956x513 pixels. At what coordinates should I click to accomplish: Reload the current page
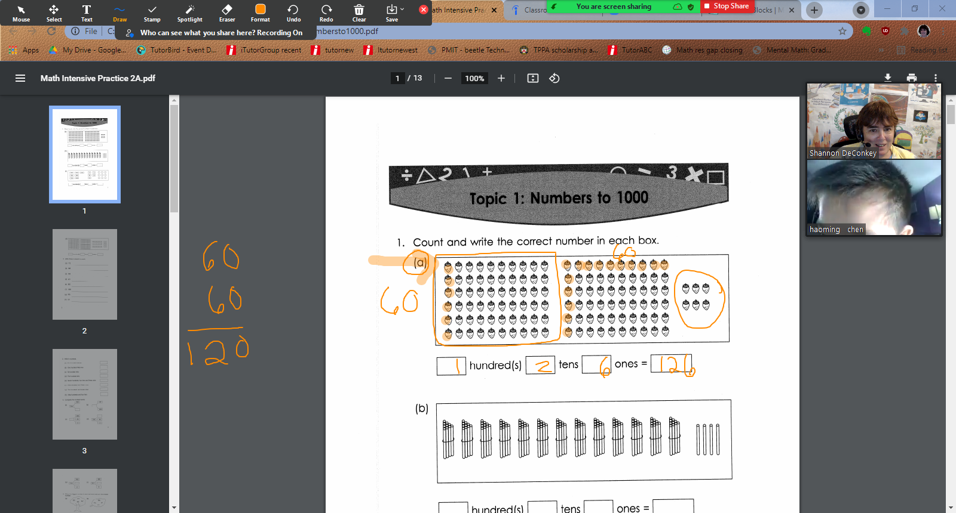click(x=51, y=31)
